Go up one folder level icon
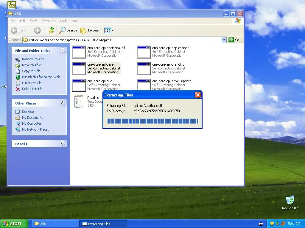The image size is (305, 228). pos(52,30)
